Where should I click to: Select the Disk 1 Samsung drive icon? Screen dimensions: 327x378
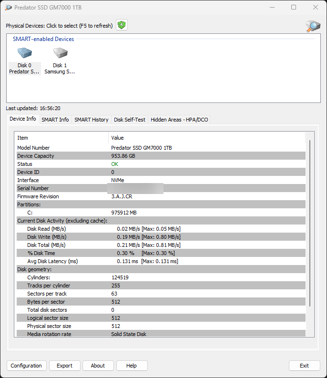click(x=60, y=61)
